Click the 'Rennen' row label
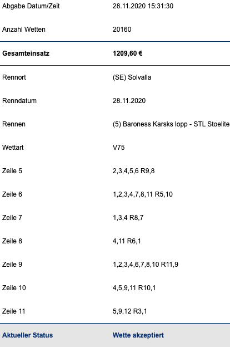Viewport: 230px width, 347px height. [14, 124]
